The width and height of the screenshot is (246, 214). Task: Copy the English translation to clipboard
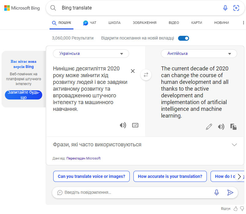pyautogui.click(x=233, y=126)
